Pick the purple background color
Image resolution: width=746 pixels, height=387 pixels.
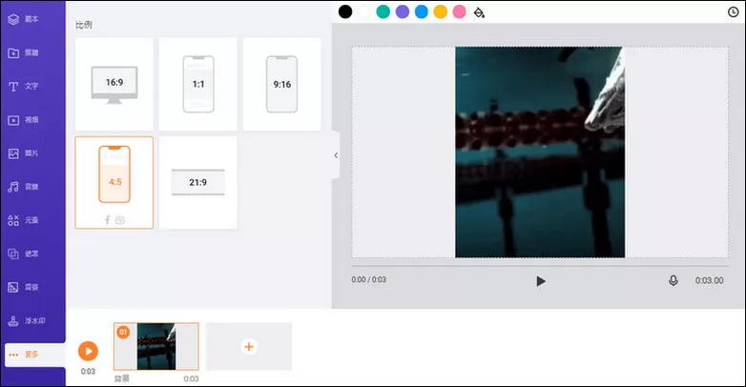point(403,11)
